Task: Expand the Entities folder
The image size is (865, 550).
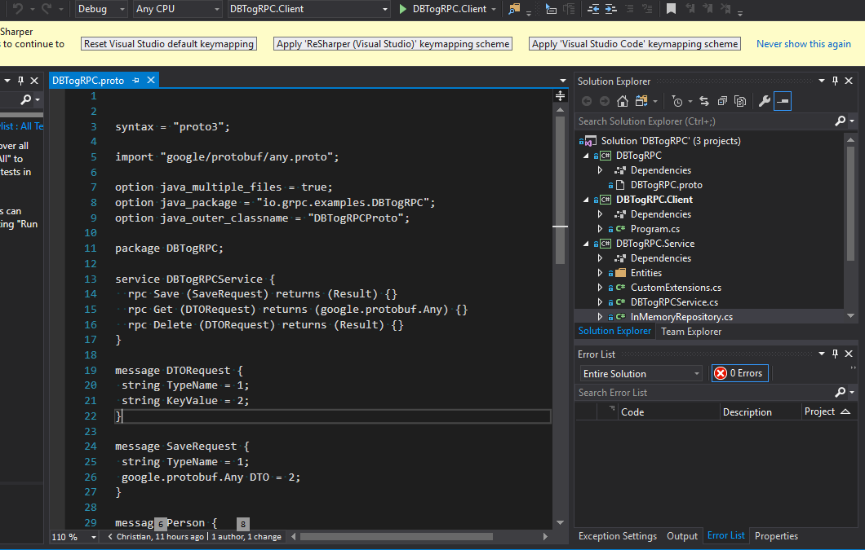Action: pyautogui.click(x=601, y=273)
